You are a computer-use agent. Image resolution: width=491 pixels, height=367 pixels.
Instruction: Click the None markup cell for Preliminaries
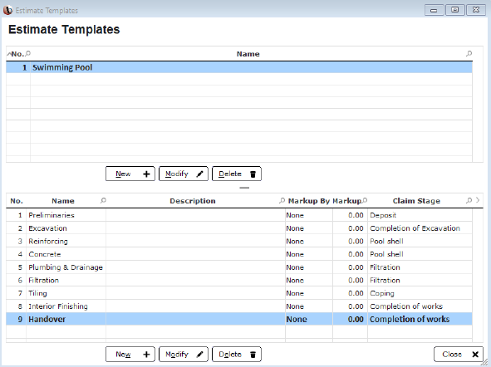pyautogui.click(x=309, y=215)
